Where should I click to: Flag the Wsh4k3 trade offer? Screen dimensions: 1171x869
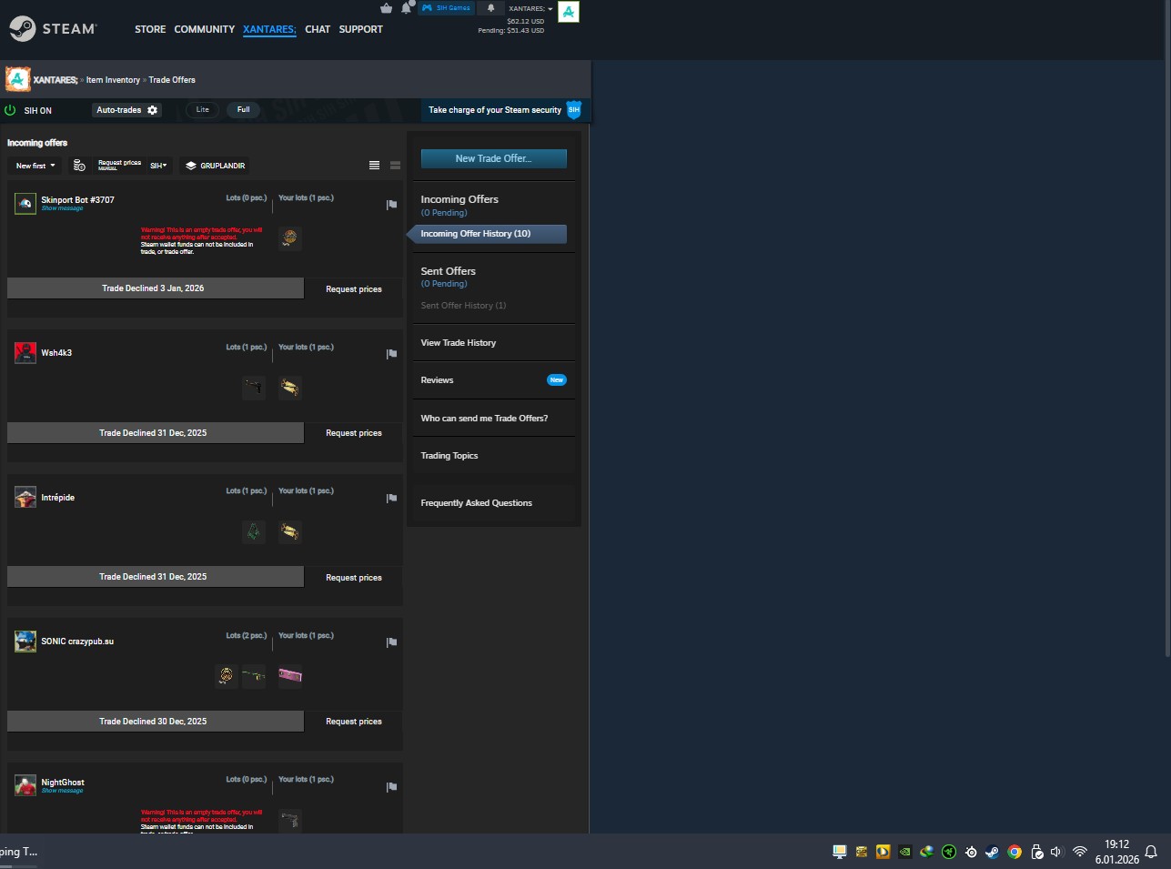point(392,354)
